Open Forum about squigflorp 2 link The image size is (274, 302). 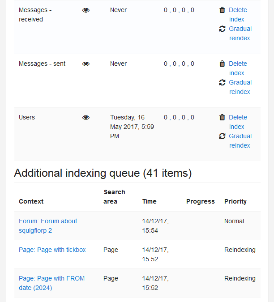[x=48, y=226]
